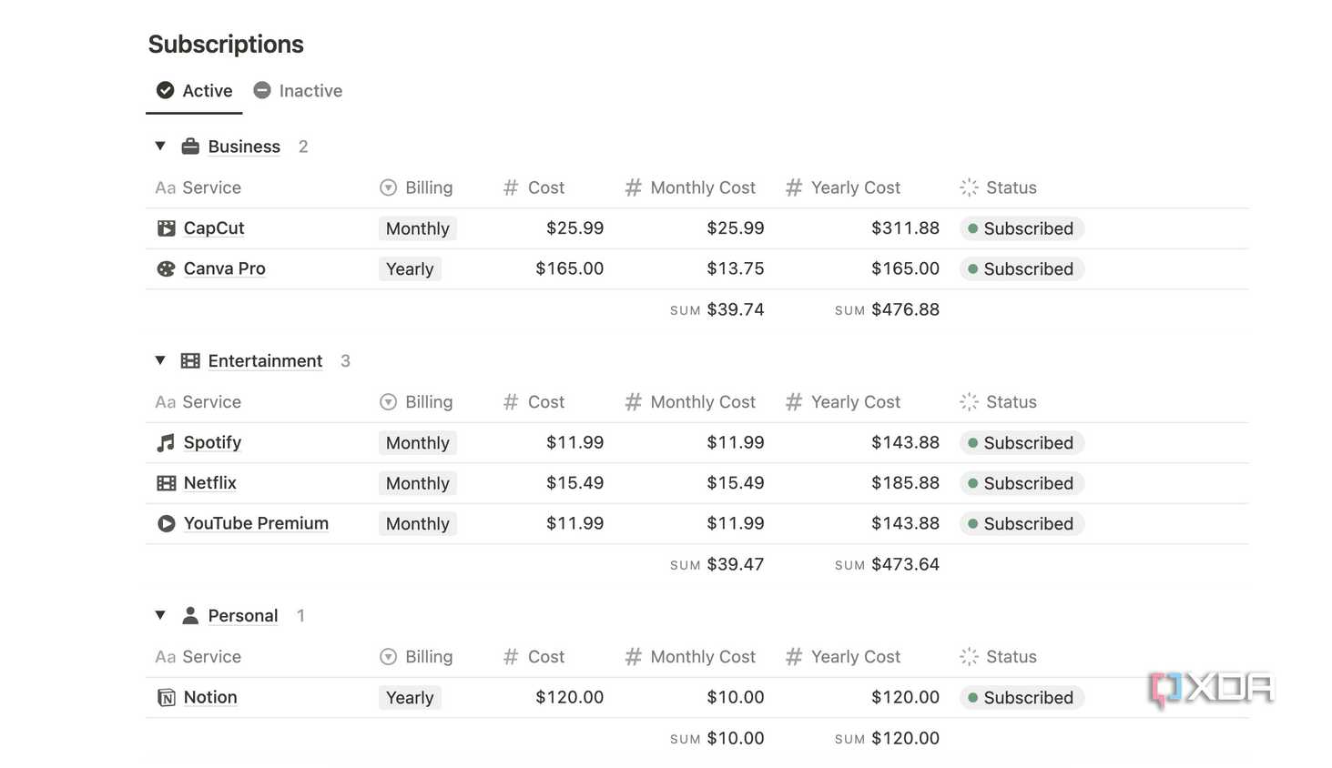Open Spotify's Monthly billing dropdown
1332x768 pixels.
click(x=418, y=443)
